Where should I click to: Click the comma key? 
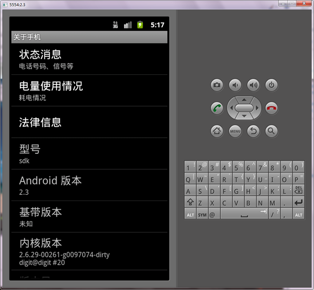(286, 214)
